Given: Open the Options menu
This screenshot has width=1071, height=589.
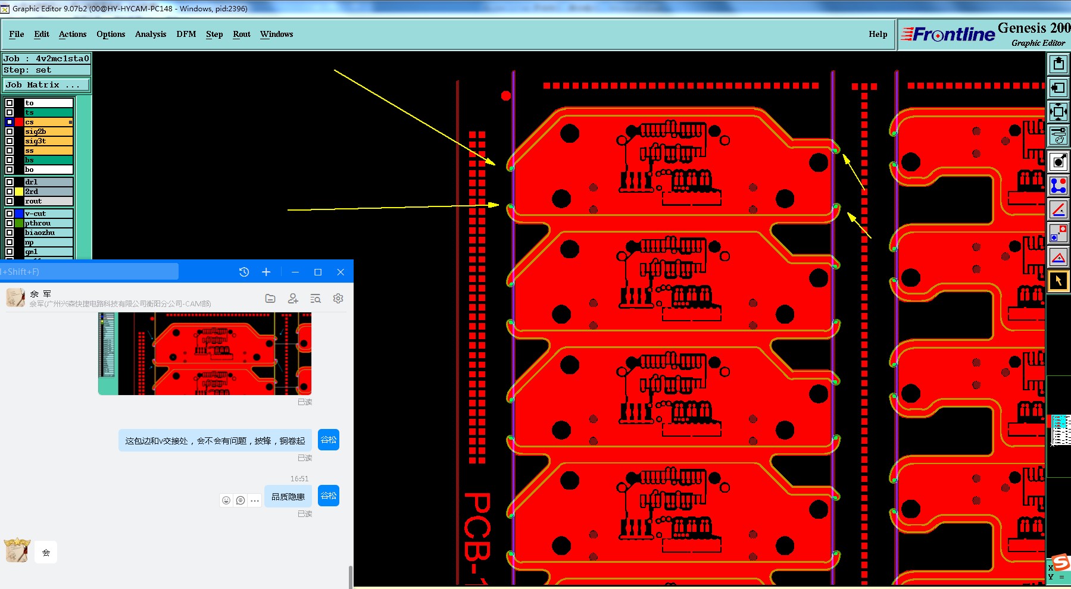Looking at the screenshot, I should pyautogui.click(x=111, y=34).
